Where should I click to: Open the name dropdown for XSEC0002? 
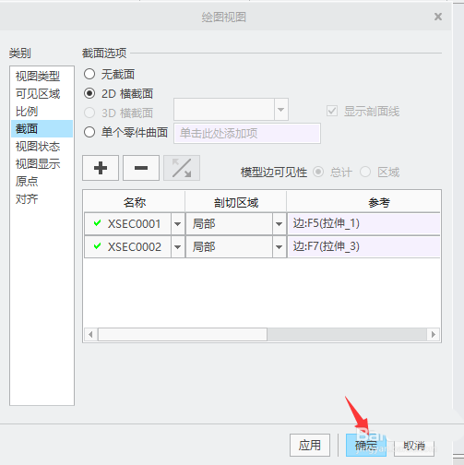[177, 246]
